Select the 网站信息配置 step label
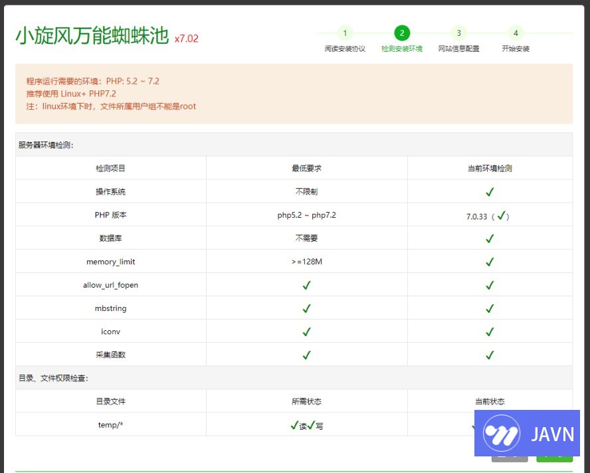 [458, 49]
